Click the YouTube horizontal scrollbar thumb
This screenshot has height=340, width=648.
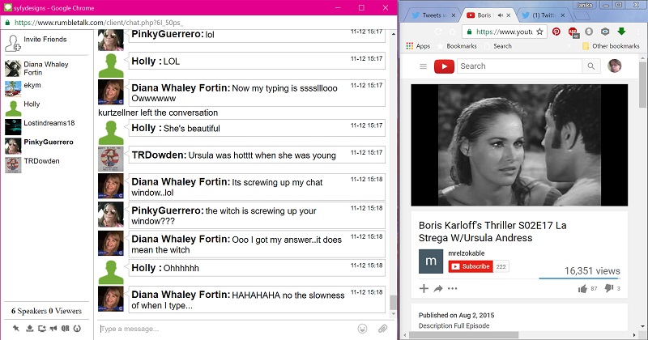click(463, 334)
